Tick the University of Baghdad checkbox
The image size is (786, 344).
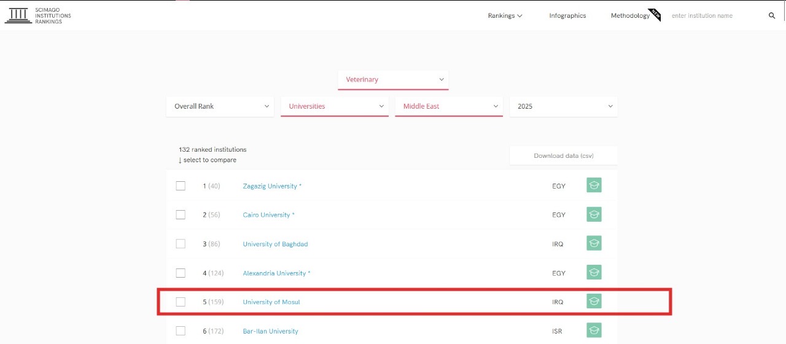point(181,244)
